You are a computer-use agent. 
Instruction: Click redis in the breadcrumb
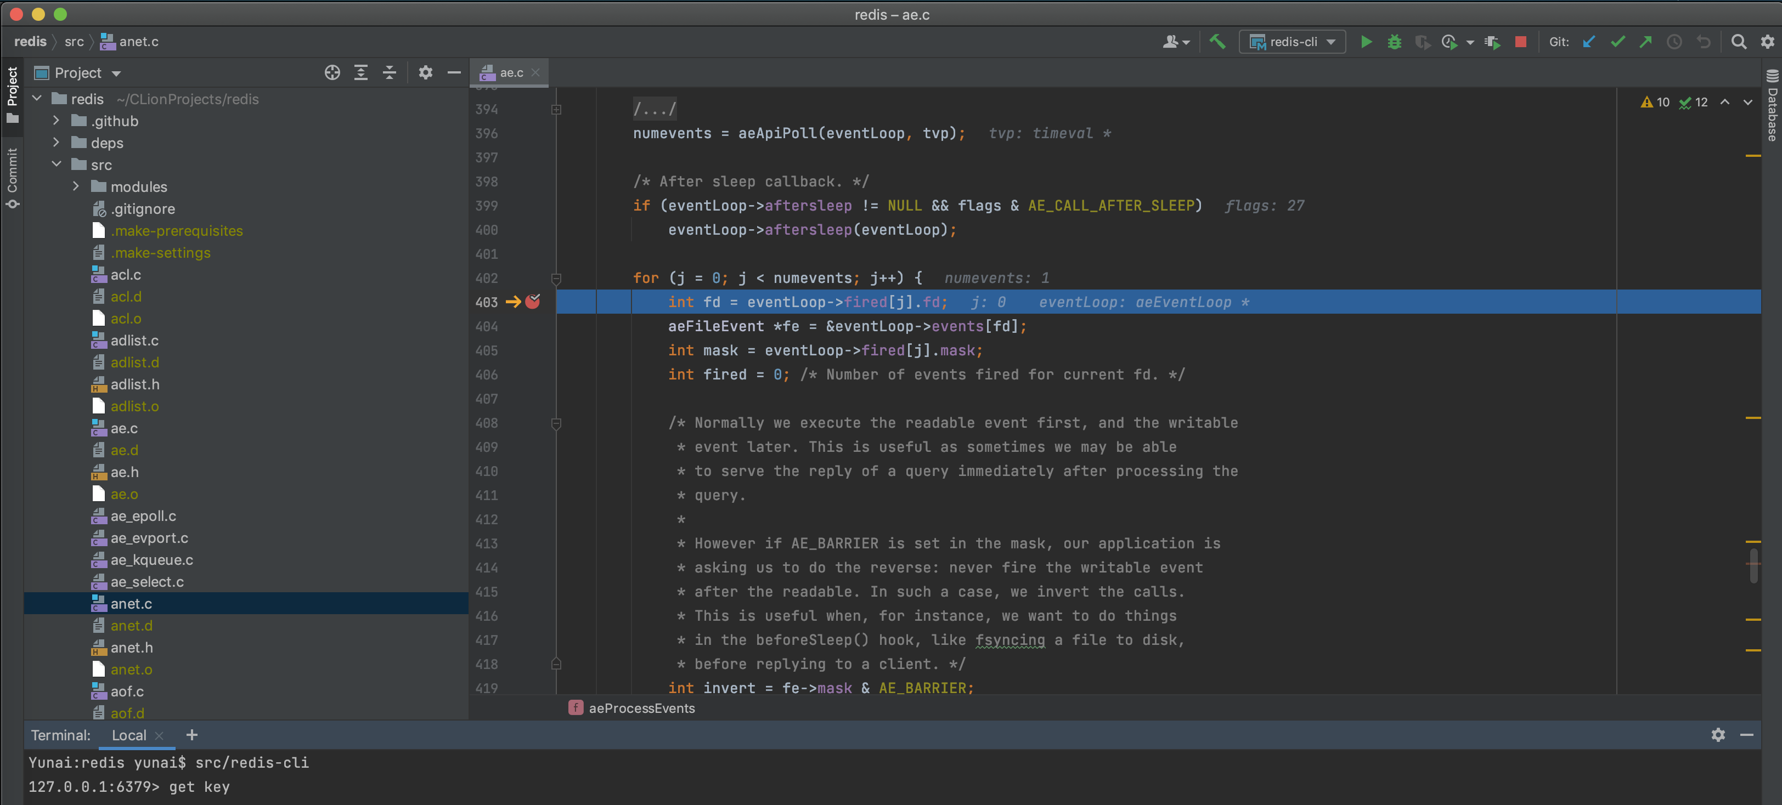[x=30, y=42]
